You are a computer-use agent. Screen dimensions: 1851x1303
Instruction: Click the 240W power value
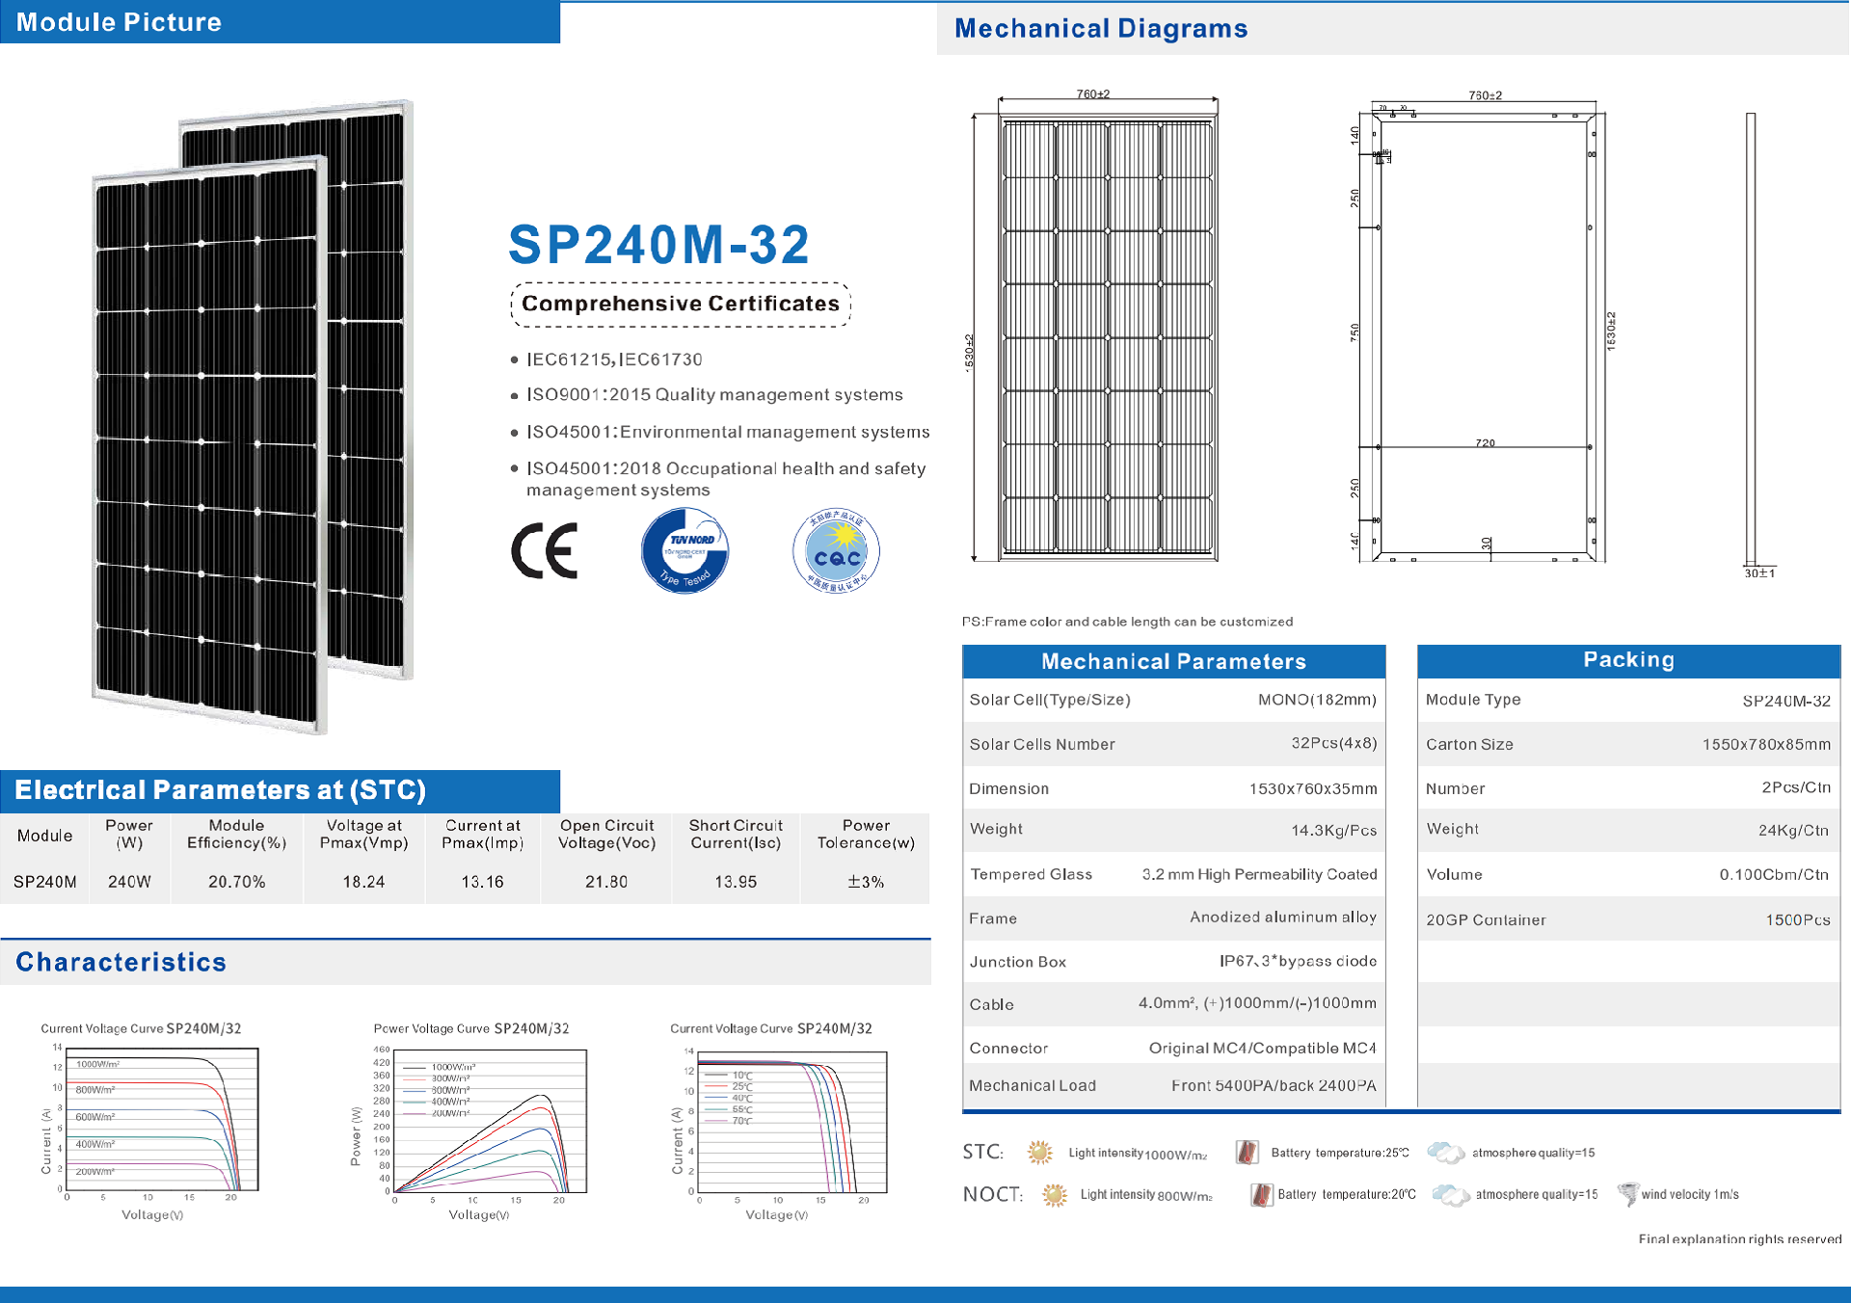pos(129,882)
